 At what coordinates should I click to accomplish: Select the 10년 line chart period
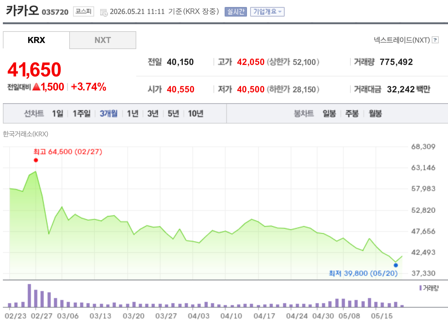[196, 113]
